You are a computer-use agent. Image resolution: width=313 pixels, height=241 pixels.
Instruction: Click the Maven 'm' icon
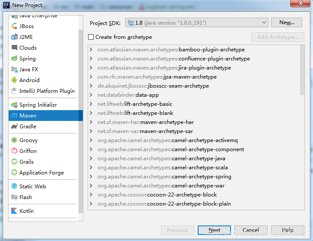tap(14, 115)
